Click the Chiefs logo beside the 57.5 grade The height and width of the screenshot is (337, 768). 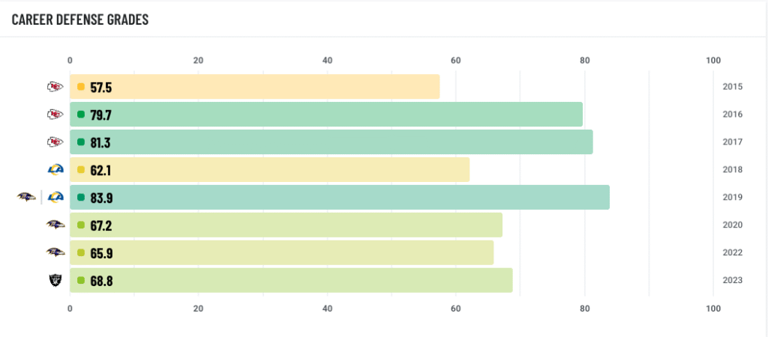[x=55, y=87]
